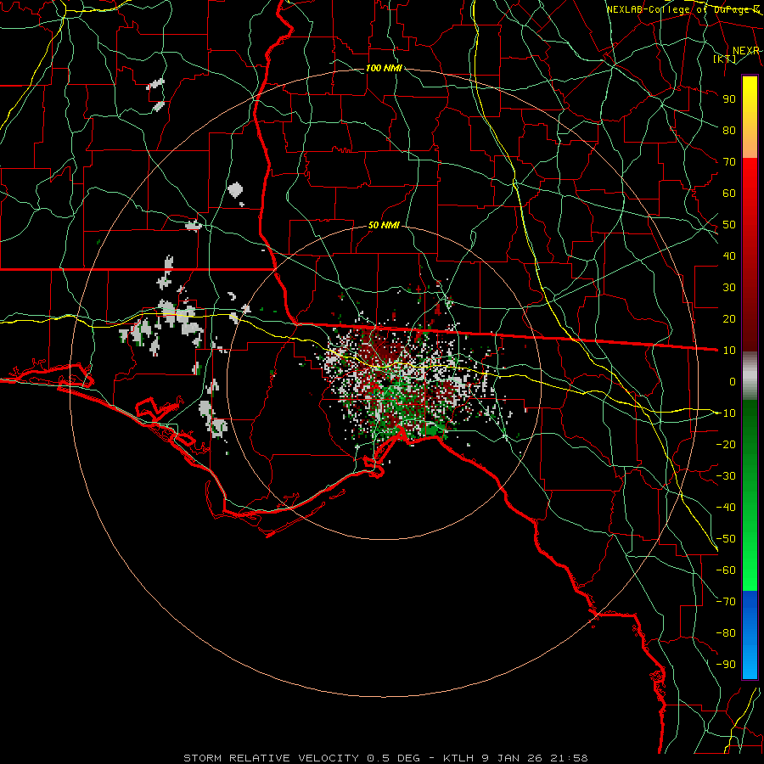The height and width of the screenshot is (764, 764).
Task: Select the "NEXLAB-College of DuPage" header text
Action: click(679, 9)
